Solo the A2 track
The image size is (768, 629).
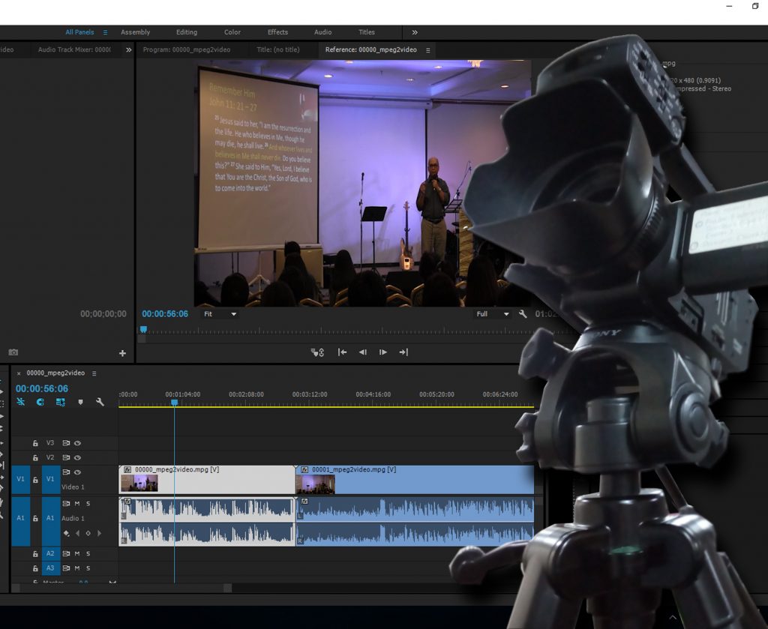88,553
